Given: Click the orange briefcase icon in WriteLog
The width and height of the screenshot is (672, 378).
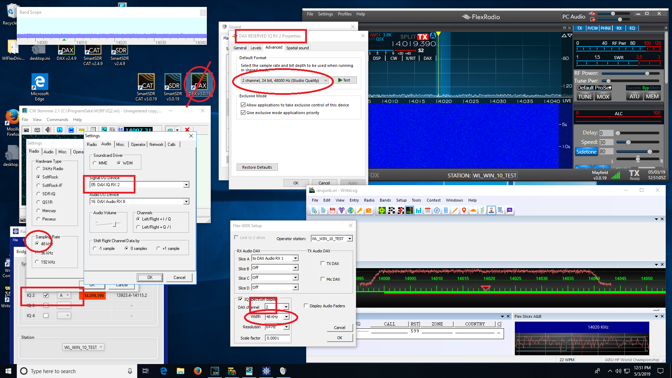Looking at the screenshot, I should [x=369, y=210].
